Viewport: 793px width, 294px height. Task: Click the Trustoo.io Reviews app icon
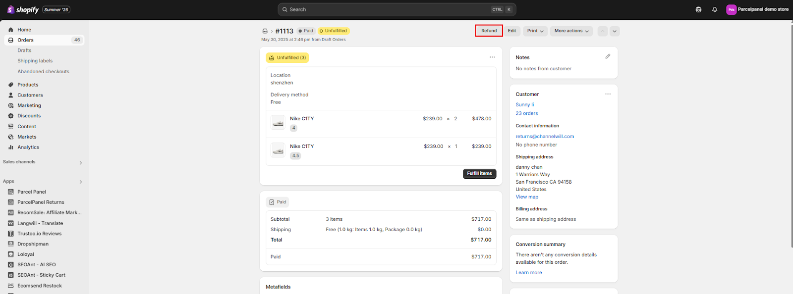(11, 234)
